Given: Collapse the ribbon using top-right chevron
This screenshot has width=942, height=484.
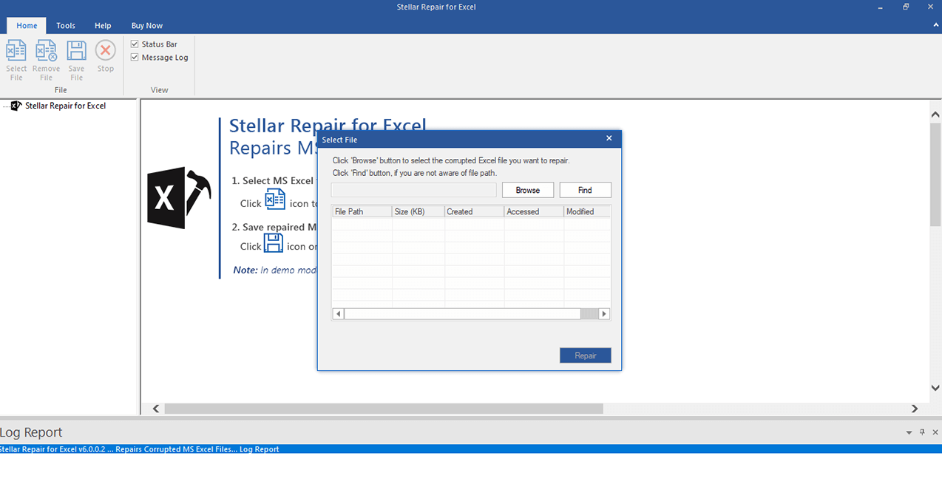Looking at the screenshot, I should 935,25.
